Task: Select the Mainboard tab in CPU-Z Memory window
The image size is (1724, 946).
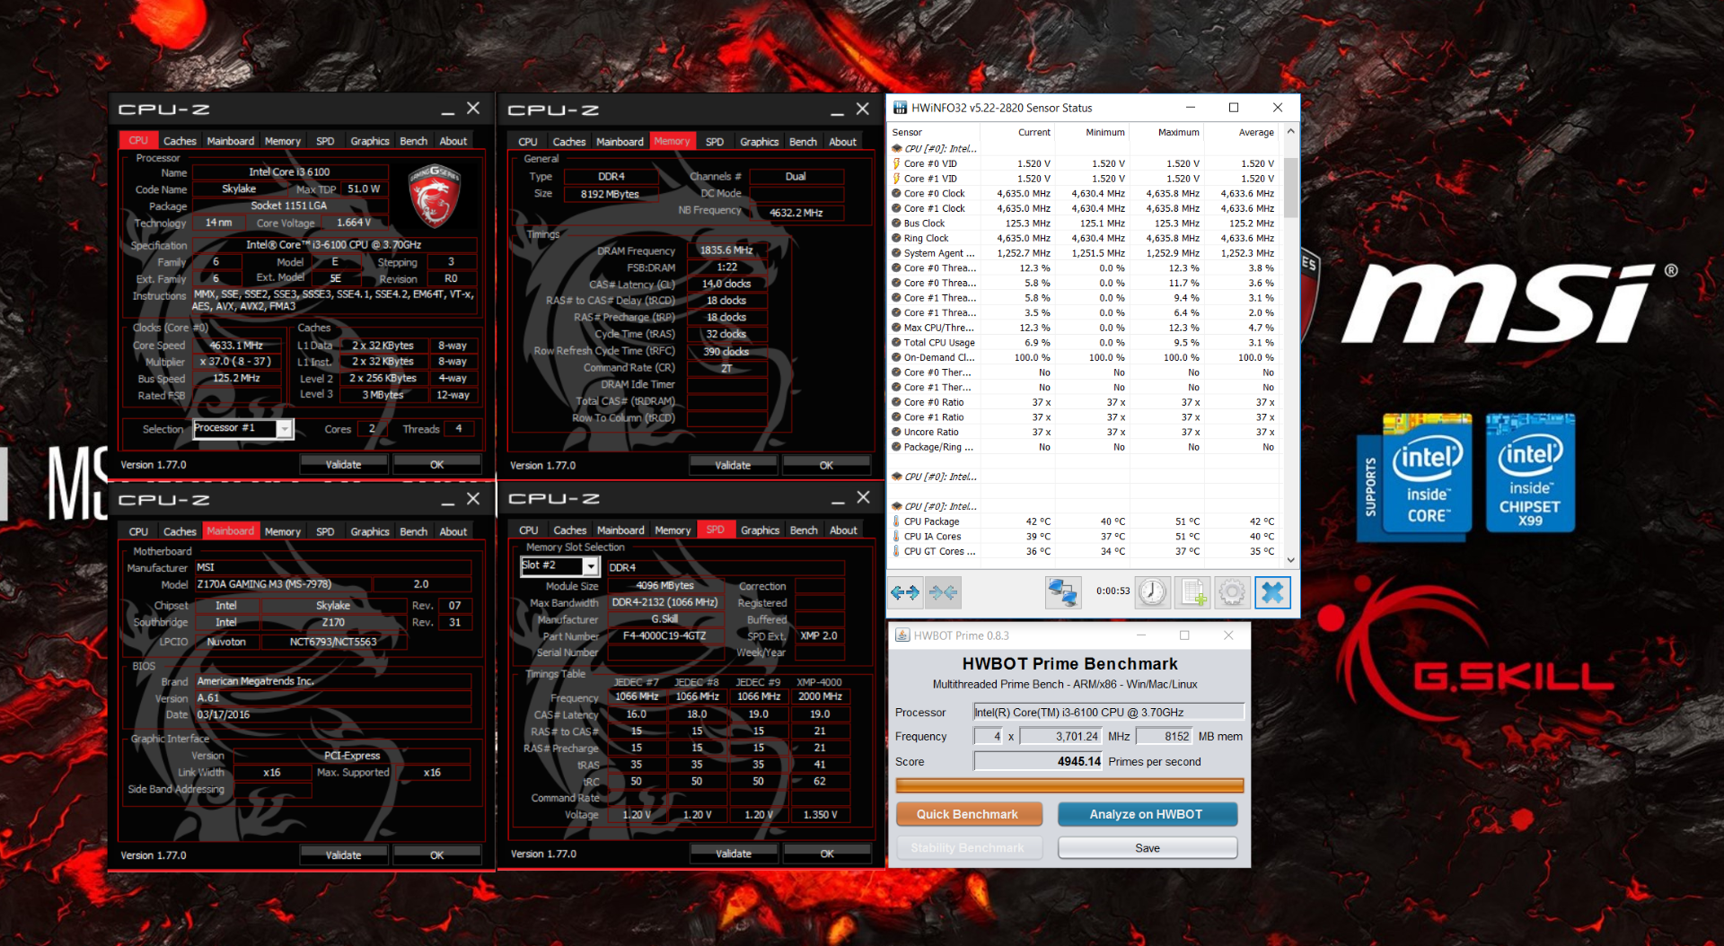Action: point(620,142)
